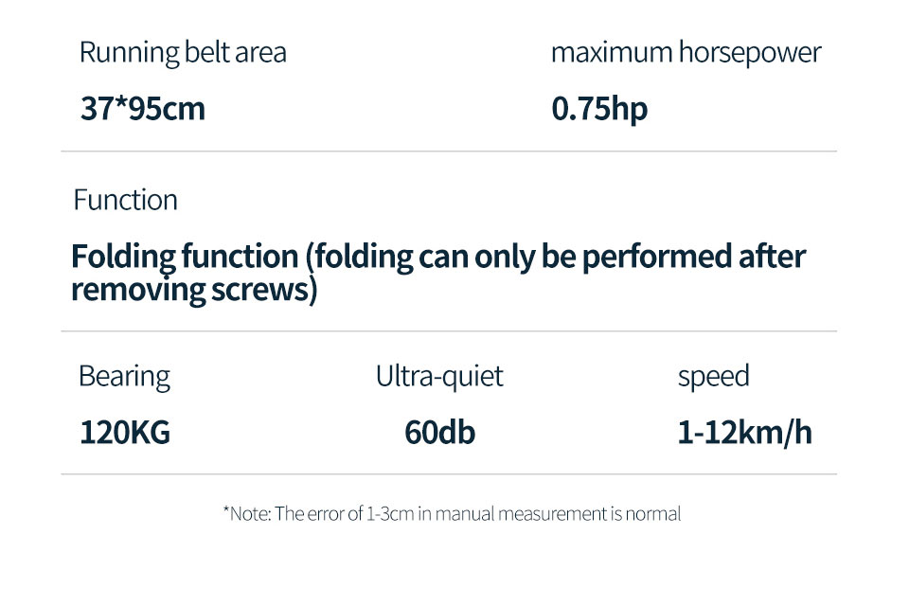
Task: Click "manual measurement" in the footnote
Action: (x=519, y=514)
